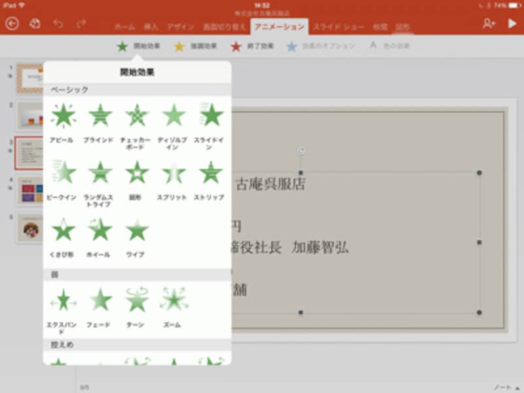Screen dimensions: 524x393
Task: Choose the アピール entrance effect
Action: [62, 124]
